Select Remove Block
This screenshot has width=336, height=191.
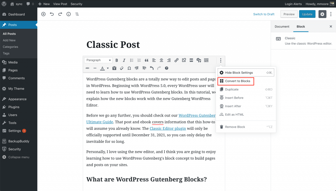coord(246,127)
